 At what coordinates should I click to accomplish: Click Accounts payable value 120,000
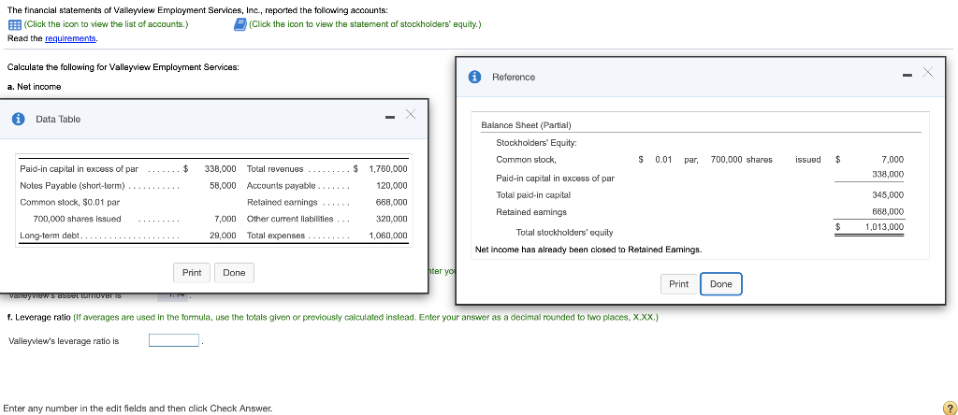coord(392,185)
